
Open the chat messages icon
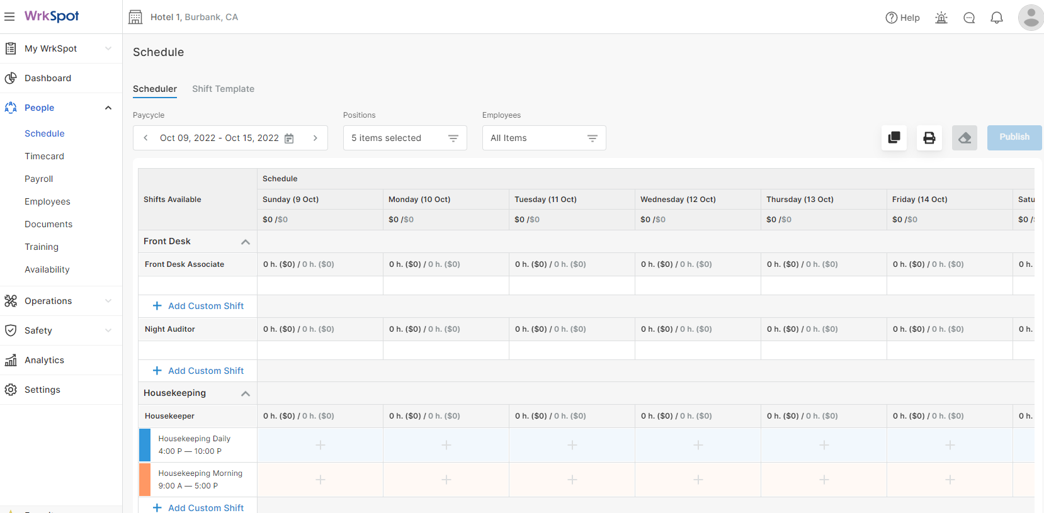pyautogui.click(x=969, y=18)
